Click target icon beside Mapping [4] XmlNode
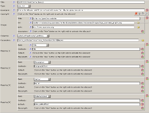This screenshot has width=149, height=113. pyautogui.click(x=142, y=100)
